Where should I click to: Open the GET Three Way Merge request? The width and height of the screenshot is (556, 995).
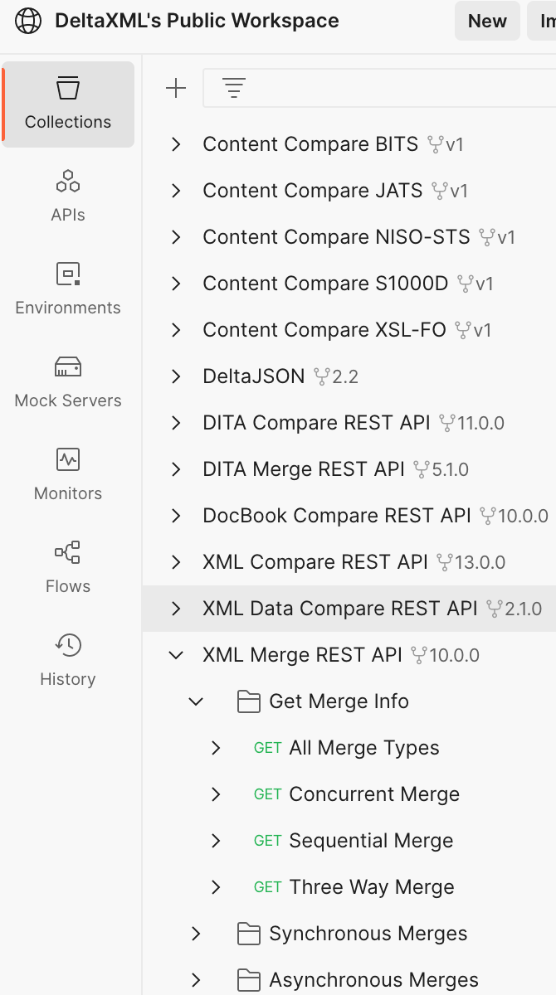(x=371, y=887)
